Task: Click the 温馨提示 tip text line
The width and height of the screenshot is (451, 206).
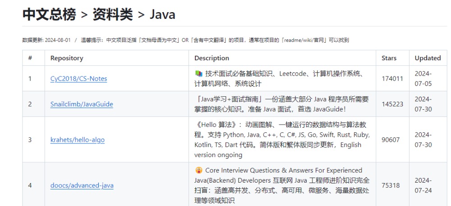Action: [x=215, y=40]
